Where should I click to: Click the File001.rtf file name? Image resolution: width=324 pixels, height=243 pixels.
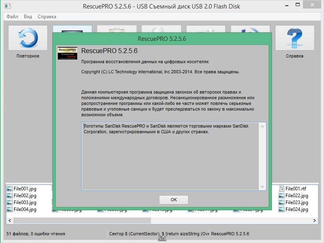(x=296, y=189)
